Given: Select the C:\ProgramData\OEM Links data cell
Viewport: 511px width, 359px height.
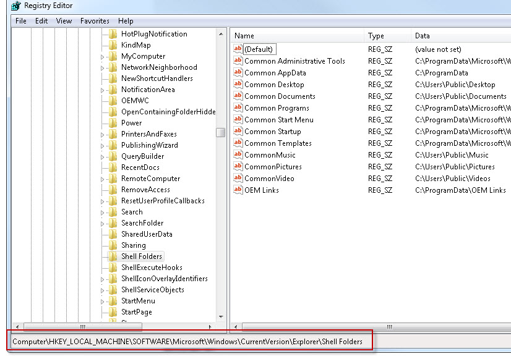Looking at the screenshot, I should (x=460, y=190).
